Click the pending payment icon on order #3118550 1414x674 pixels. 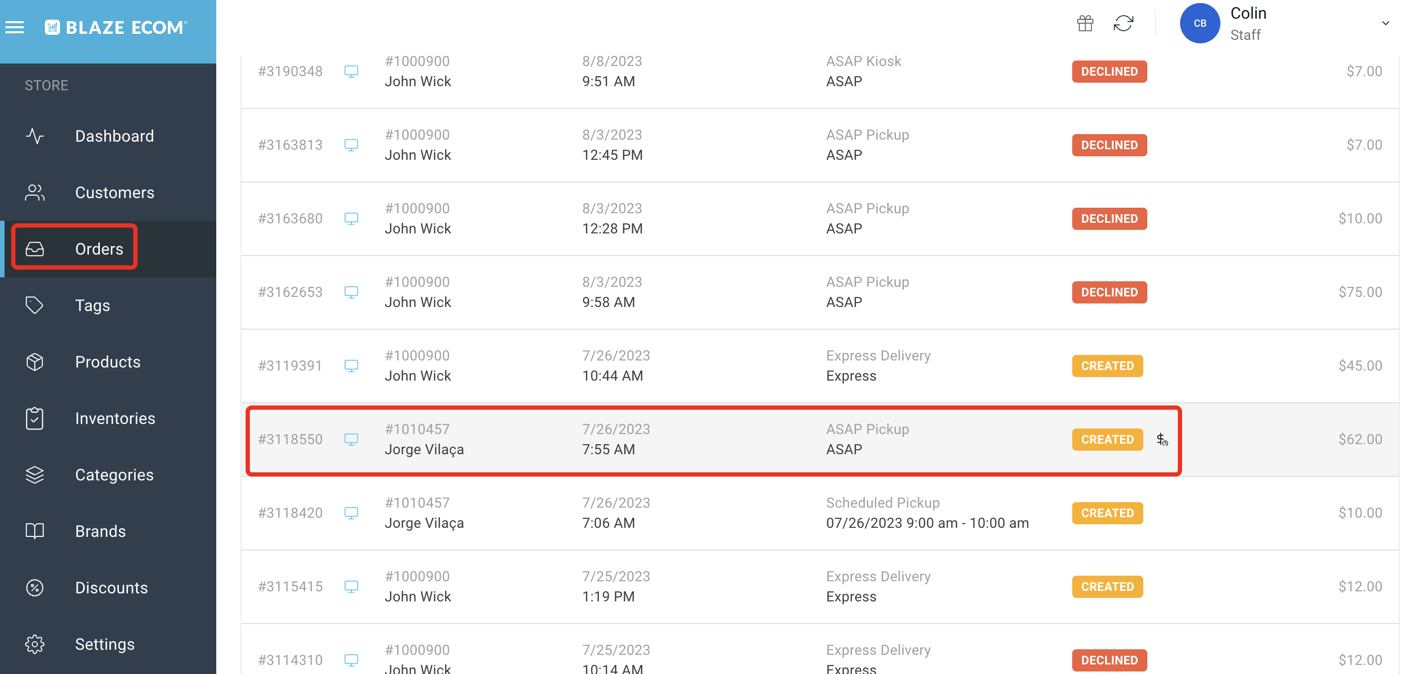[1162, 439]
